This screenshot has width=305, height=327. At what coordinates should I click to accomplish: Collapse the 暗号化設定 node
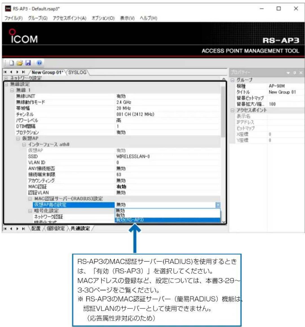point(30,211)
